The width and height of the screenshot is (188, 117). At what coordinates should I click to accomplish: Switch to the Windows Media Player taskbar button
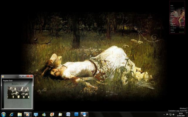tap(28, 114)
